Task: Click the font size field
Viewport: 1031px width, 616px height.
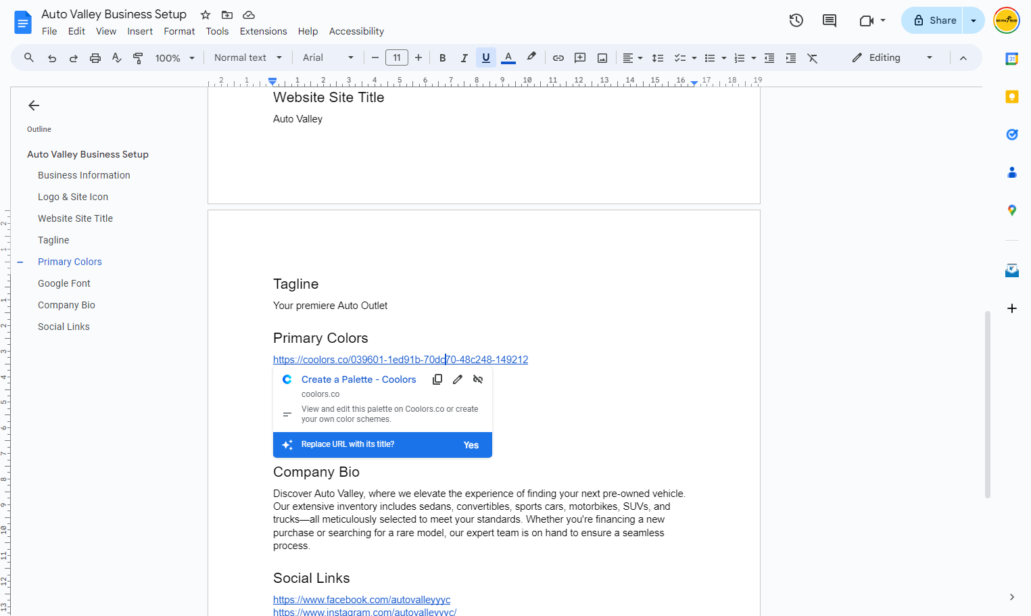Action: [x=397, y=57]
